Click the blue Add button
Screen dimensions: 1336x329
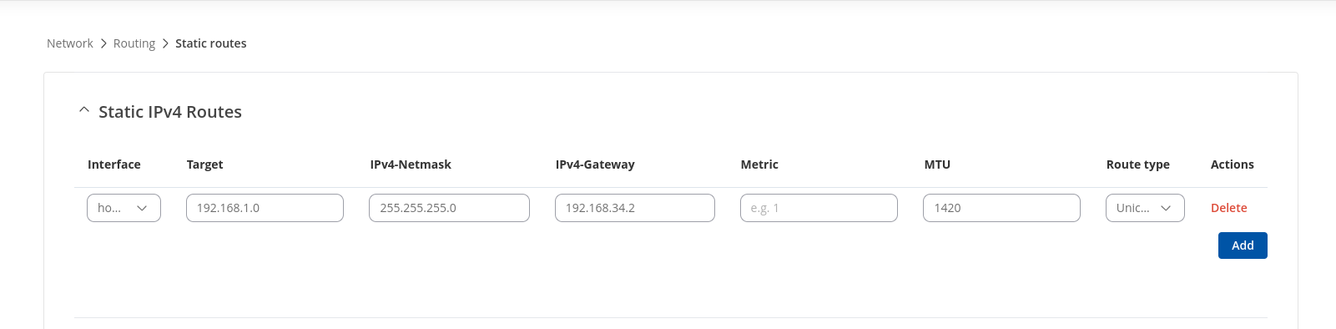(x=1243, y=245)
